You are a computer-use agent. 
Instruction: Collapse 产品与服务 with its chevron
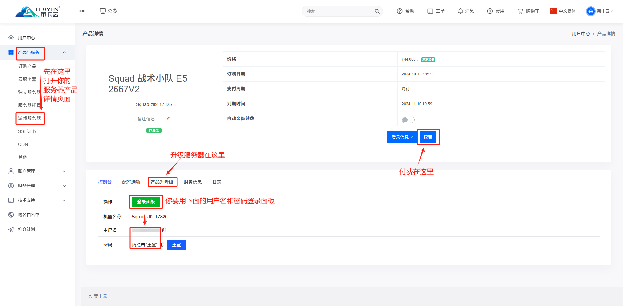pyautogui.click(x=64, y=52)
